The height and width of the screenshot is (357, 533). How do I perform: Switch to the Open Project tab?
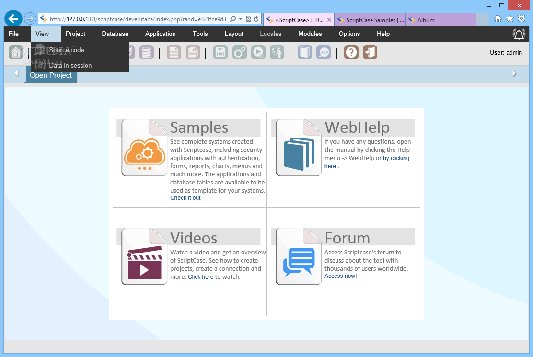pyautogui.click(x=52, y=75)
